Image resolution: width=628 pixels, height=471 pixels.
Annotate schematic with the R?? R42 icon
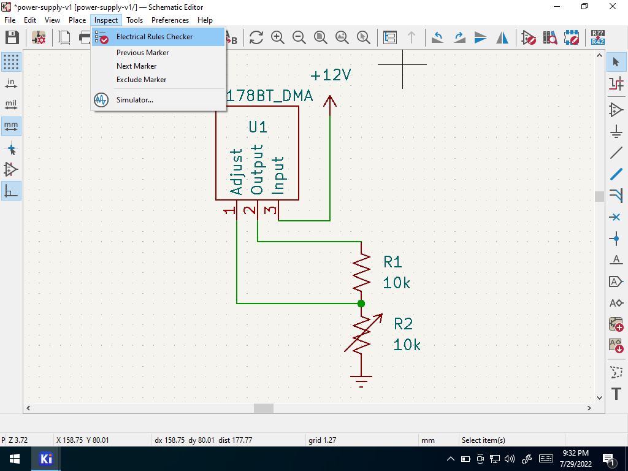coord(597,37)
